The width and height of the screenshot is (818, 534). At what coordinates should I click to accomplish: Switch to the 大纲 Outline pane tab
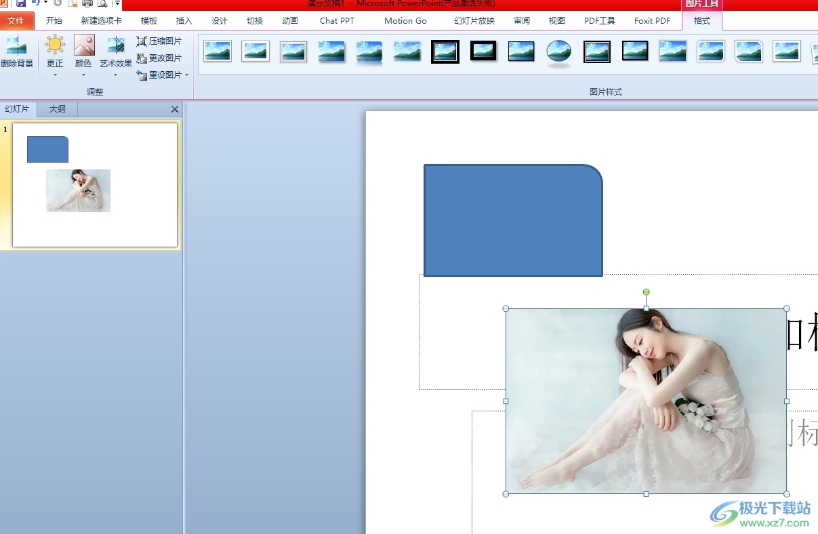[x=58, y=109]
